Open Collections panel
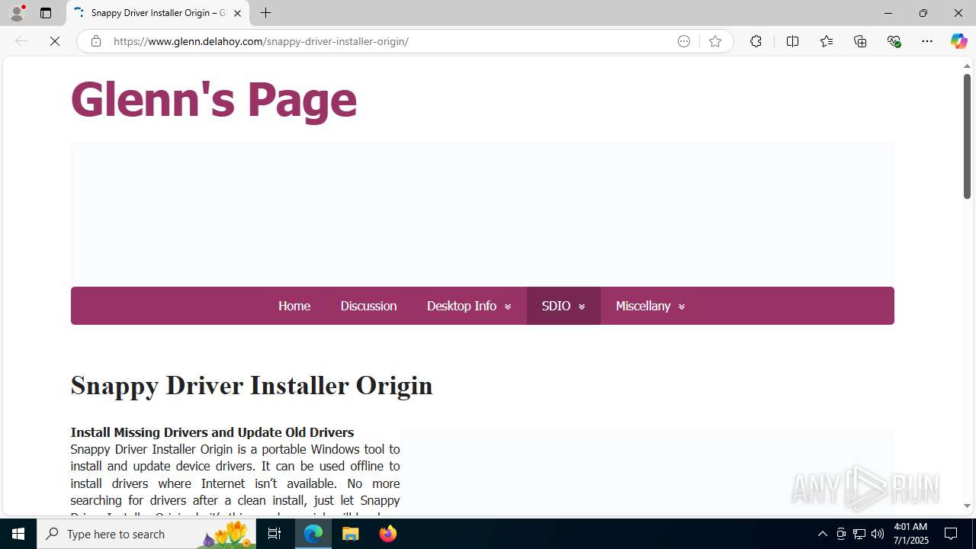Viewport: 976px width, 549px height. [x=860, y=41]
